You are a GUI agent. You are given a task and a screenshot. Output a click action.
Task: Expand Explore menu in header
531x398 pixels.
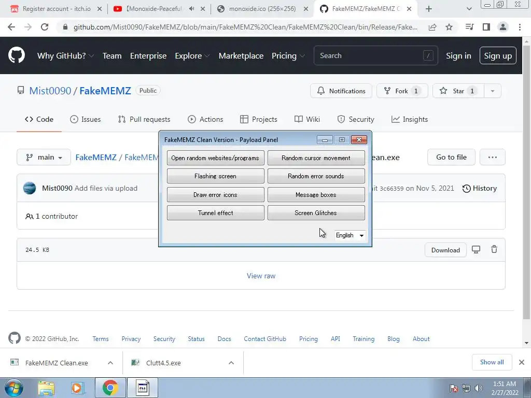click(x=192, y=56)
